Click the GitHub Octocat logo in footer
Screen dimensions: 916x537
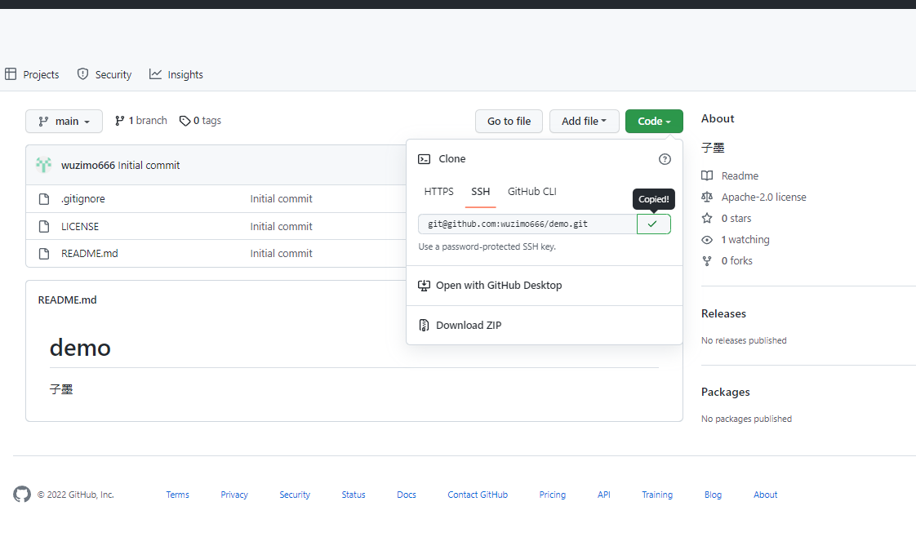tap(22, 495)
